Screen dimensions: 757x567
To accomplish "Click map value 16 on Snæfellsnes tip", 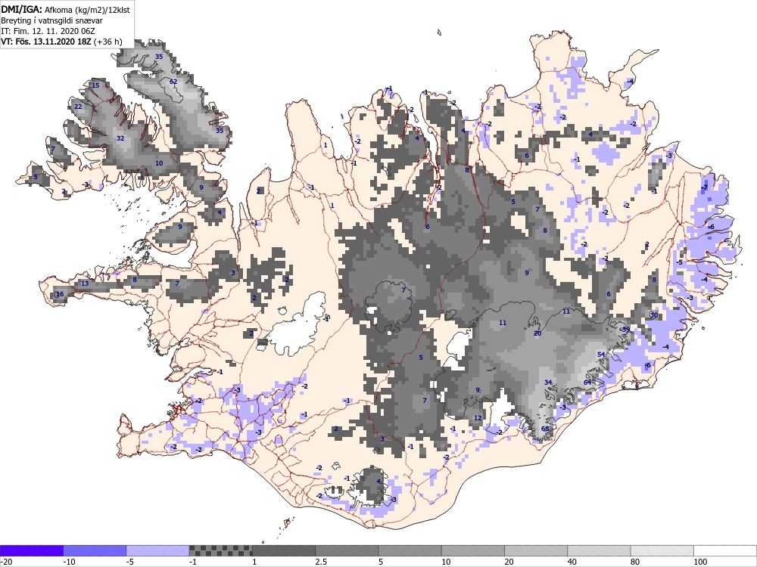I will click(60, 293).
